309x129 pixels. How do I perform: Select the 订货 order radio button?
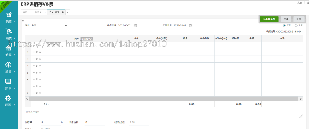tap(284, 25)
